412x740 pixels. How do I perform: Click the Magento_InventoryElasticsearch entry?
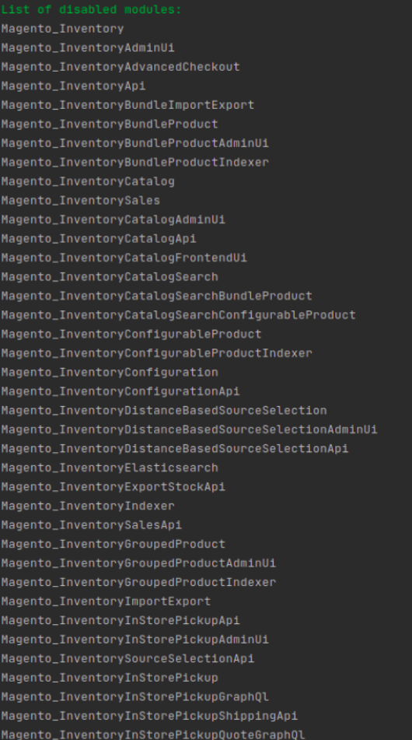tap(110, 468)
